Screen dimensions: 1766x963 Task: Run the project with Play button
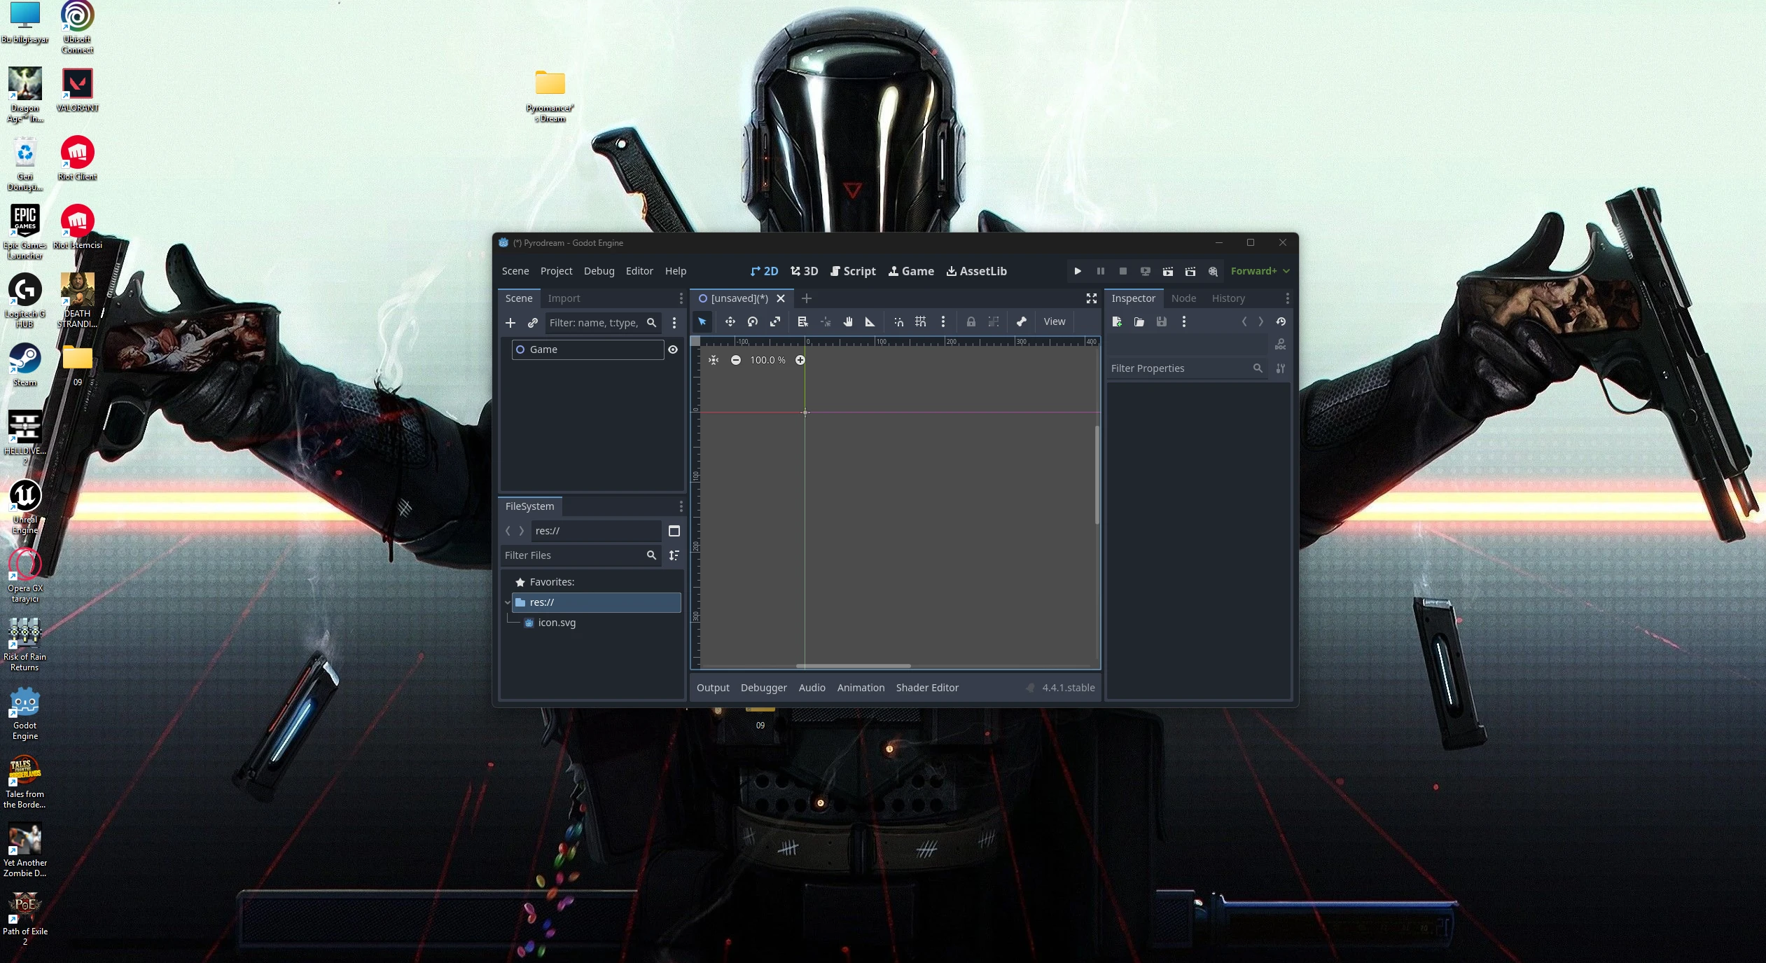1078,271
